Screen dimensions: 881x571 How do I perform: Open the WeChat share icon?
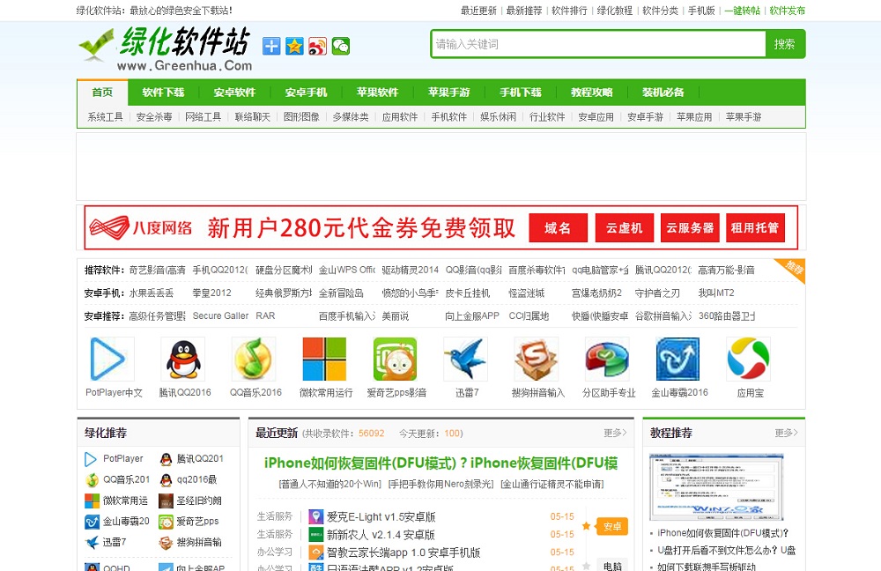click(340, 46)
